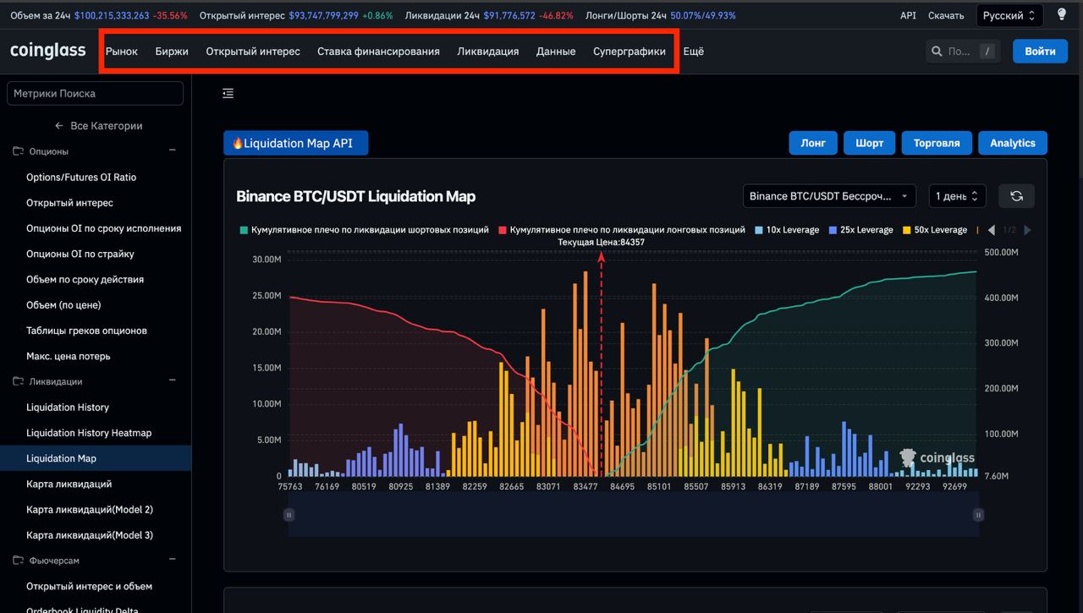
Task: Open the Ставка финансирования menu
Action: point(378,52)
